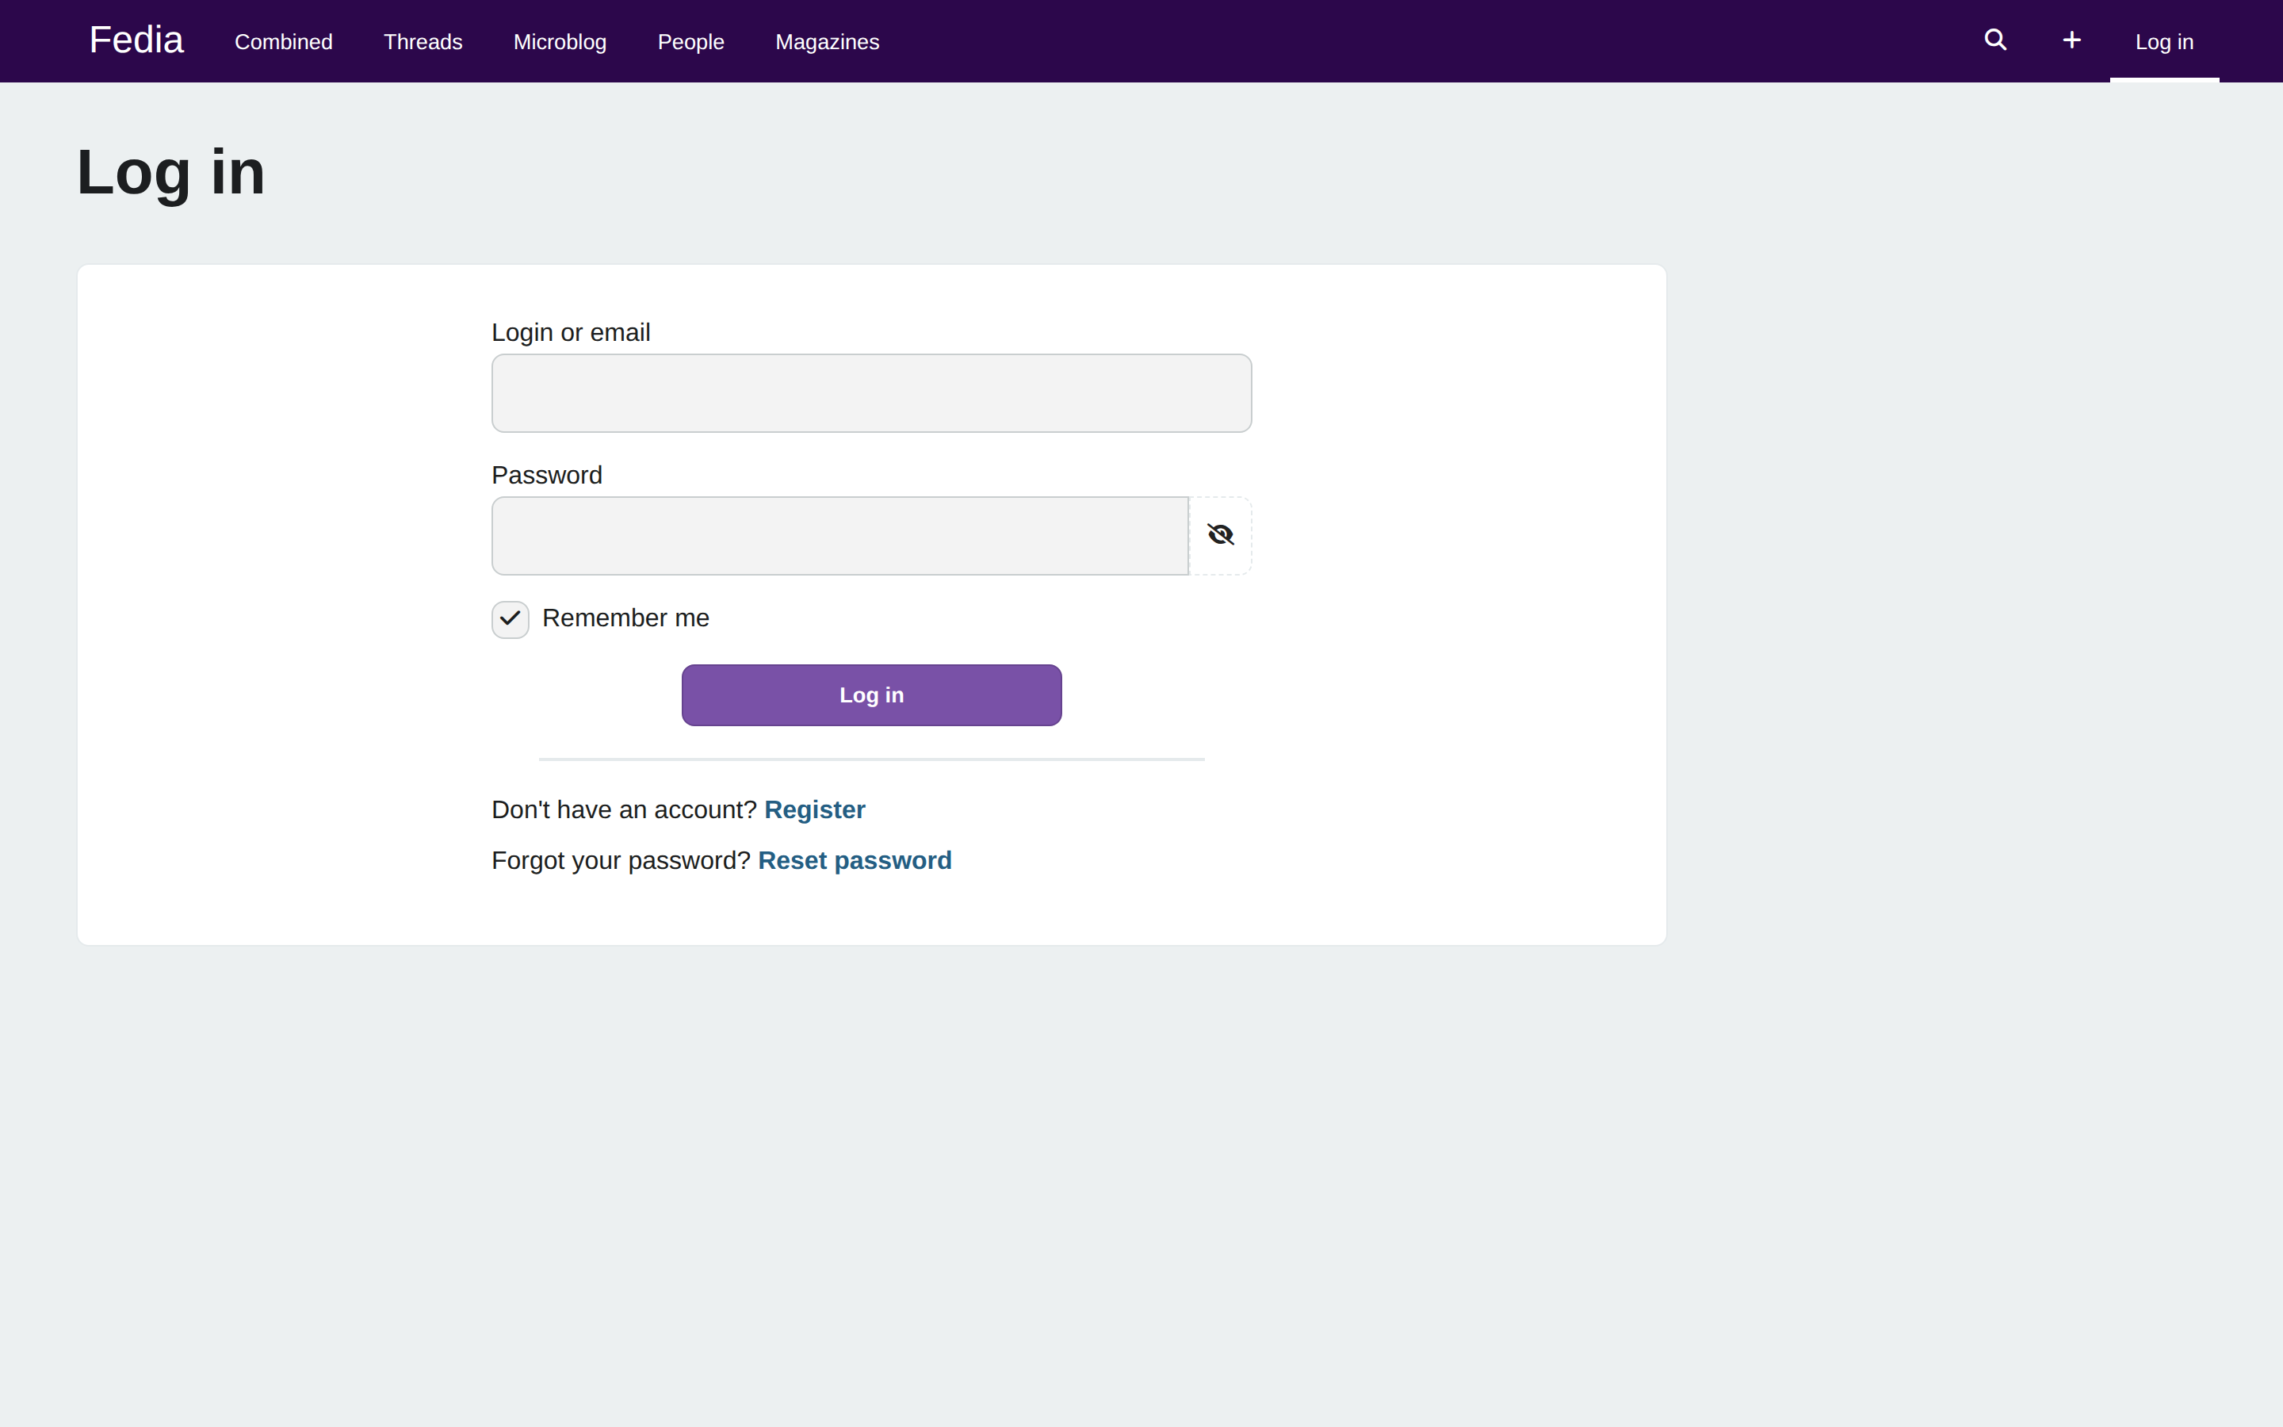Click the Reset password link
Image resolution: width=2283 pixels, height=1427 pixels.
click(854, 860)
